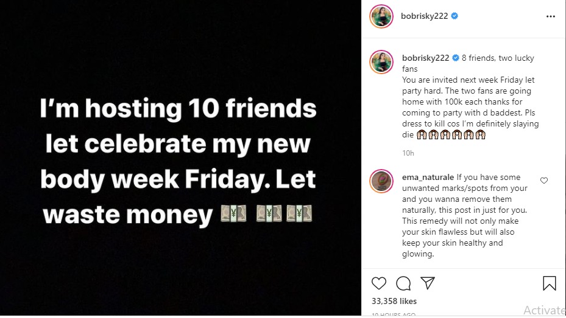The width and height of the screenshot is (566, 318).
Task: Open the bobrisky222 profile picture in the header
Action: click(x=381, y=16)
